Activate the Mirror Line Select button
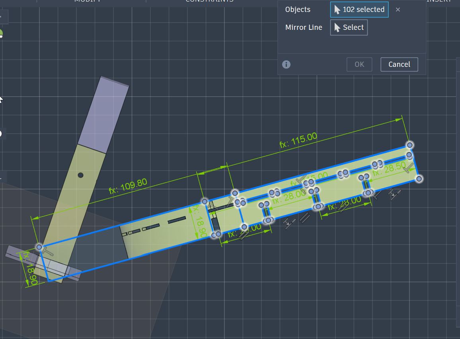 coord(349,27)
